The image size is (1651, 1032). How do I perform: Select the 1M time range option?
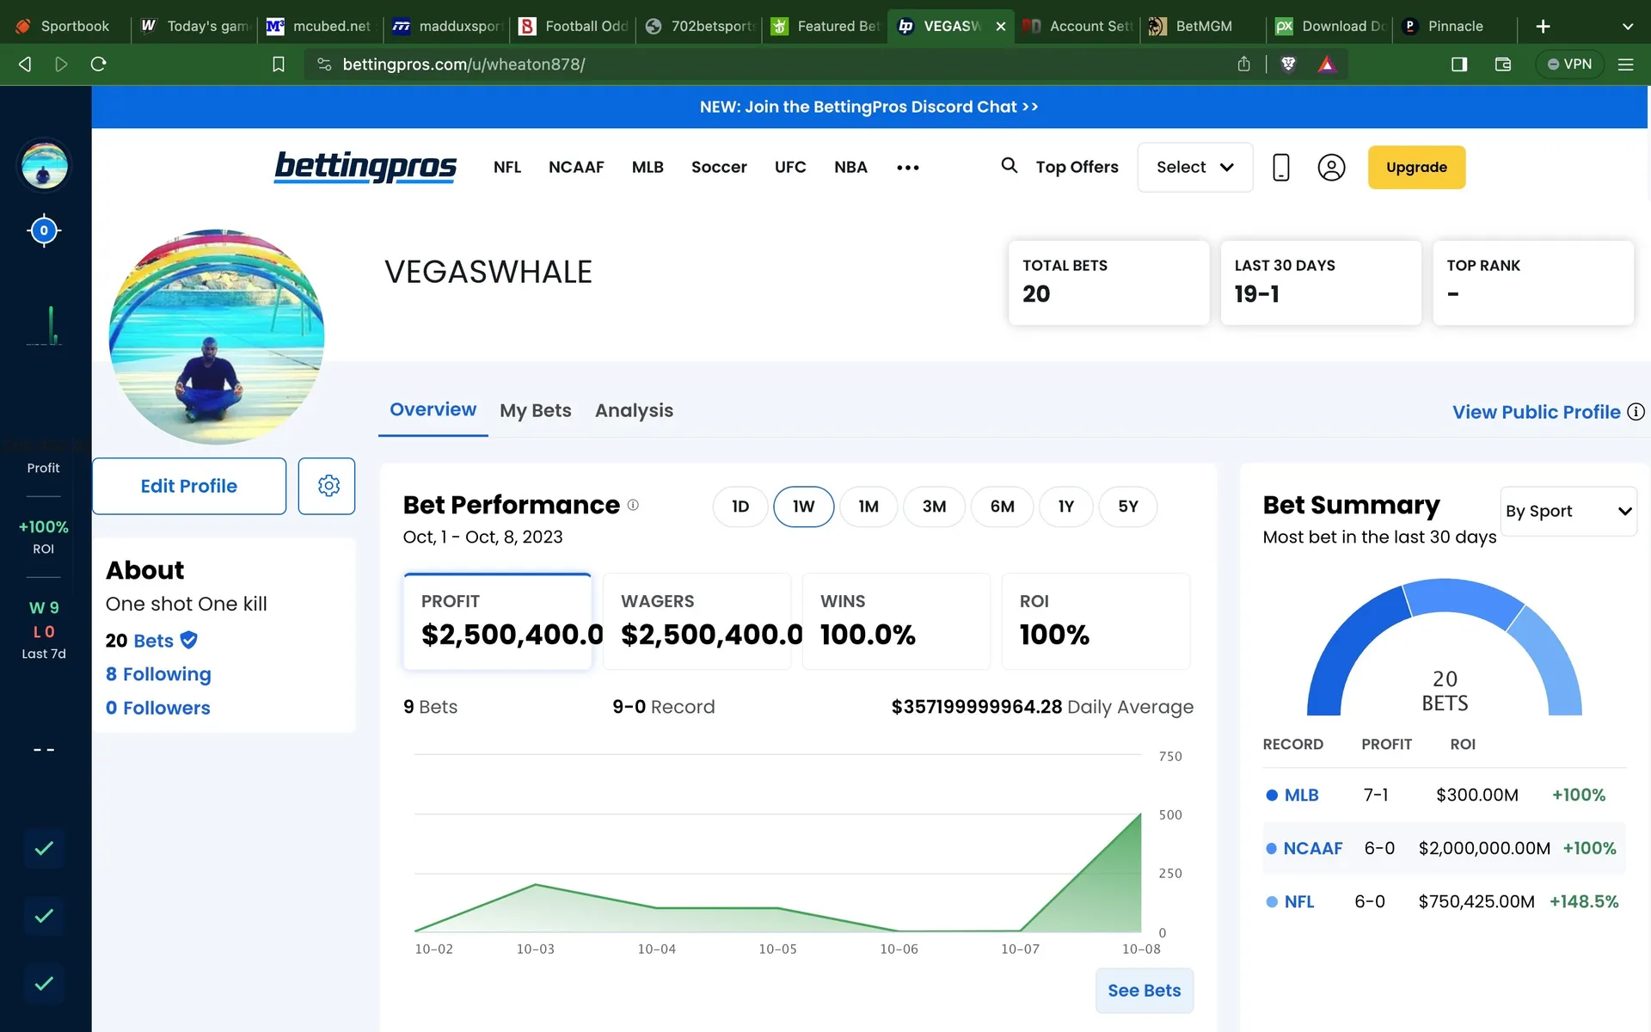[868, 507]
